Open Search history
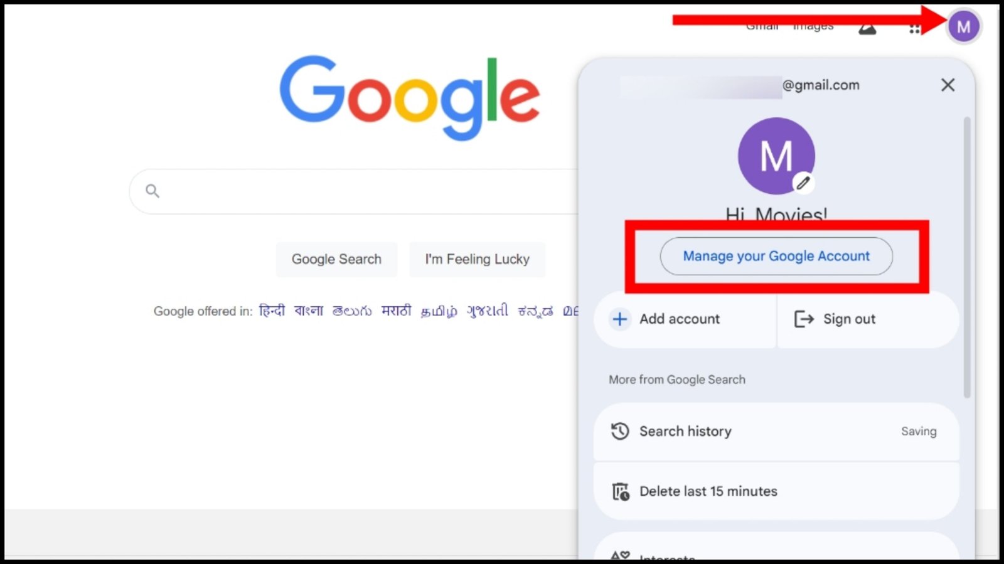The width and height of the screenshot is (1004, 564). 776,432
